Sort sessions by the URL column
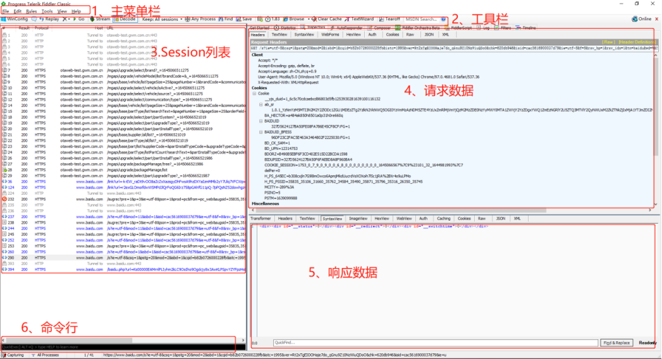Screen dimensions: 662x359 [110, 28]
